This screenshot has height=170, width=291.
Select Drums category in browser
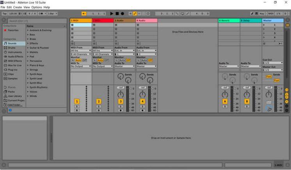pyautogui.click(x=12, y=47)
